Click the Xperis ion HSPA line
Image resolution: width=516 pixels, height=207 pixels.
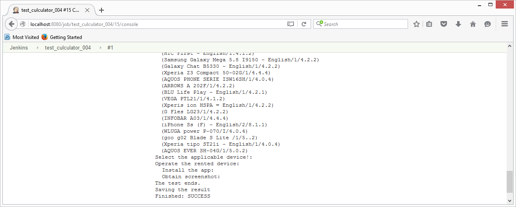[x=218, y=105]
